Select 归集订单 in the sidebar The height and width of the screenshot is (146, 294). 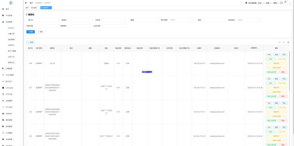(11, 34)
